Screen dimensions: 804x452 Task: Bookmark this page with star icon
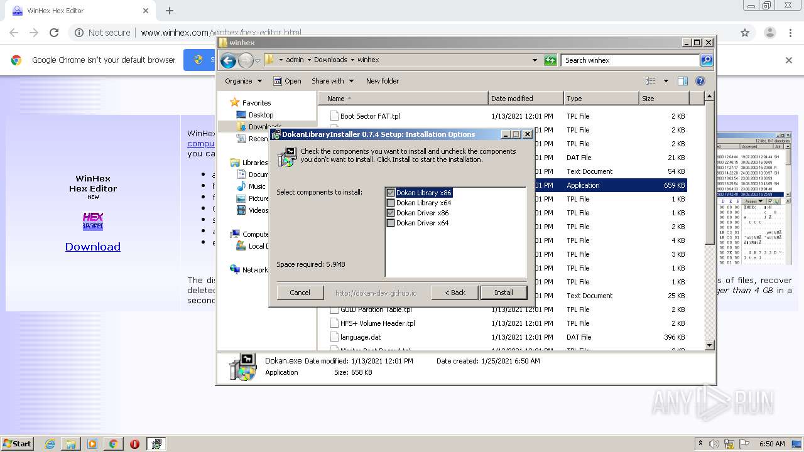pyautogui.click(x=745, y=33)
